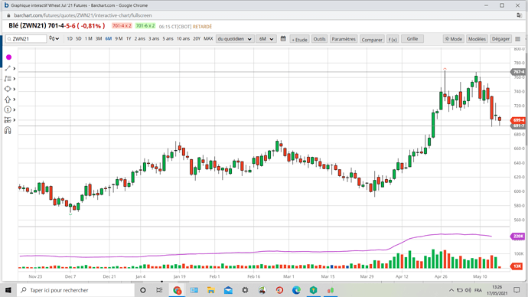The image size is (528, 297).
Task: Open the Paramètres button
Action: pos(344,39)
